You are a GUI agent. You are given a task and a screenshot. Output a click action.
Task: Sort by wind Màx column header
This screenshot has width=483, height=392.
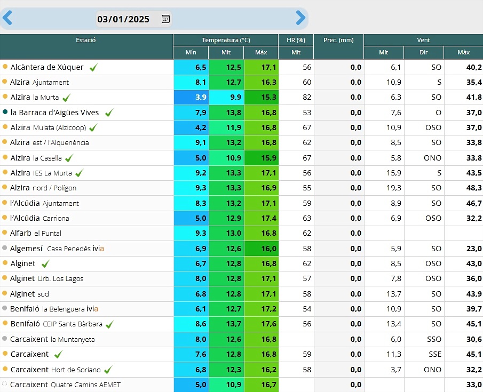coord(463,52)
